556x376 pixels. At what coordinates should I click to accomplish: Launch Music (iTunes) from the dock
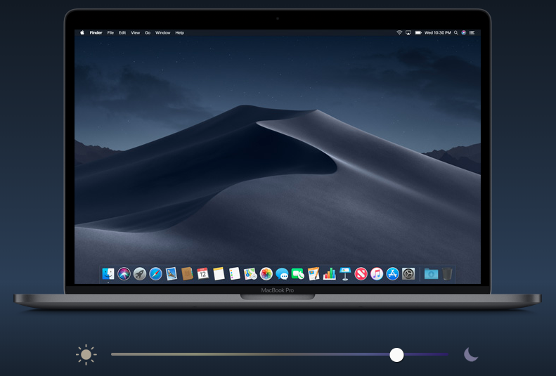click(377, 274)
